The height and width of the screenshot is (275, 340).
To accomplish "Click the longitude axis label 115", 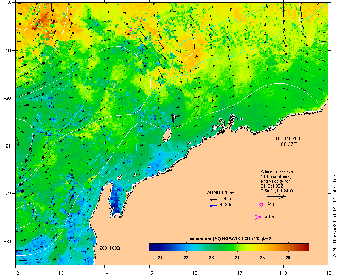I will point(149,273).
